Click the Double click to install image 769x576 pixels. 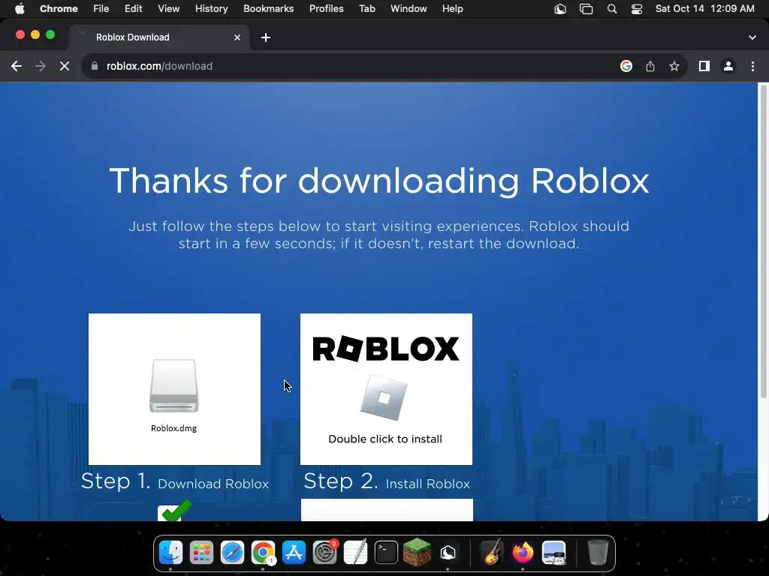387,389
